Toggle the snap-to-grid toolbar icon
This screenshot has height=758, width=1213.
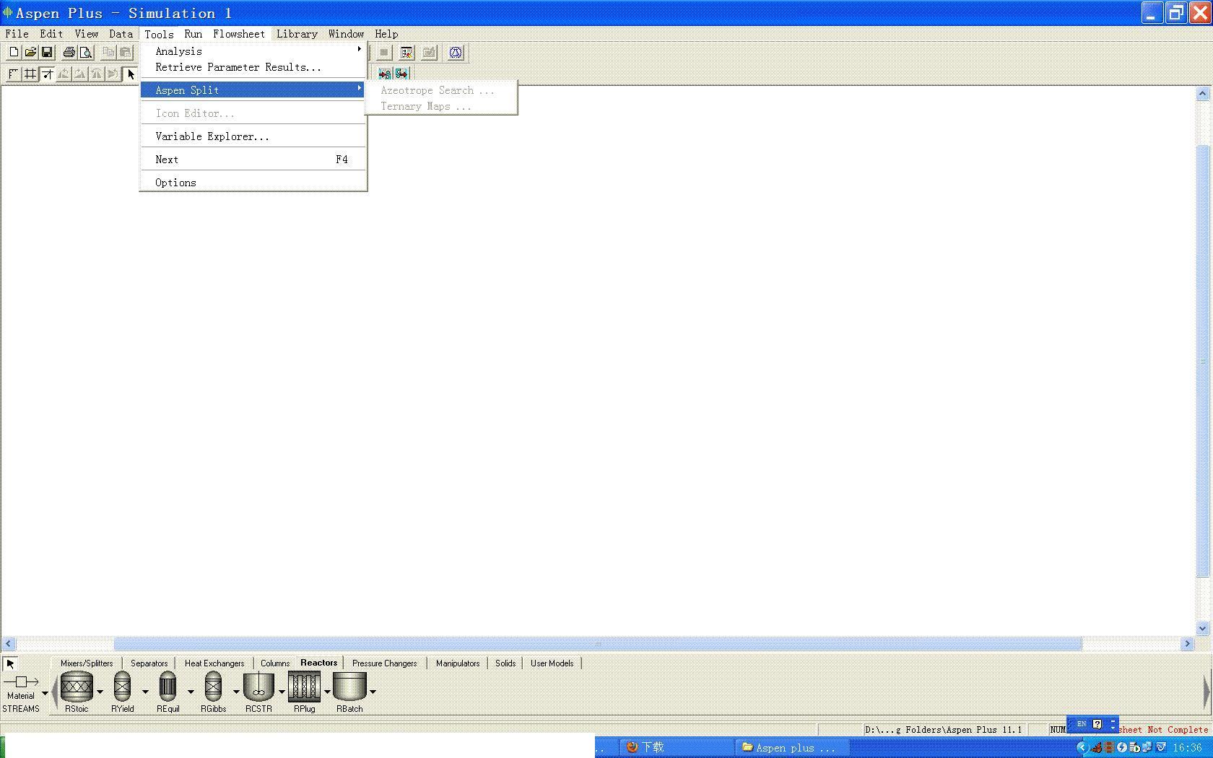(47, 74)
